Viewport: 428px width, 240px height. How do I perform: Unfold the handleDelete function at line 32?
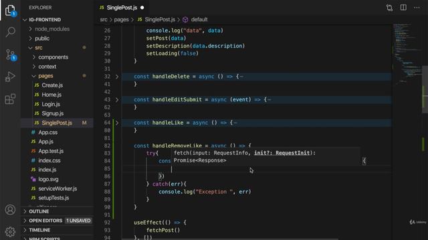point(117,77)
